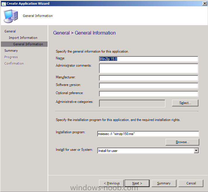Click Select... for Administrative categories
Screen dimensions: 208x192
pyautogui.click(x=185, y=103)
